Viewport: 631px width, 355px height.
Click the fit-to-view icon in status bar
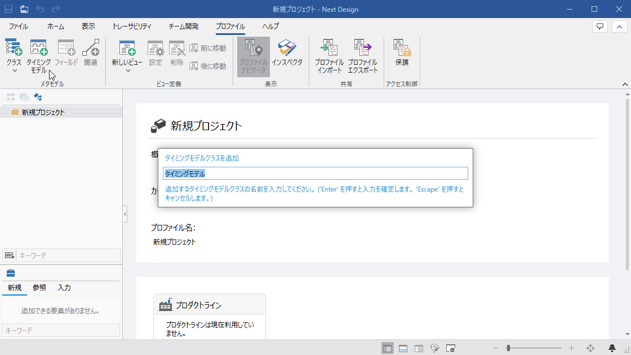[590, 348]
